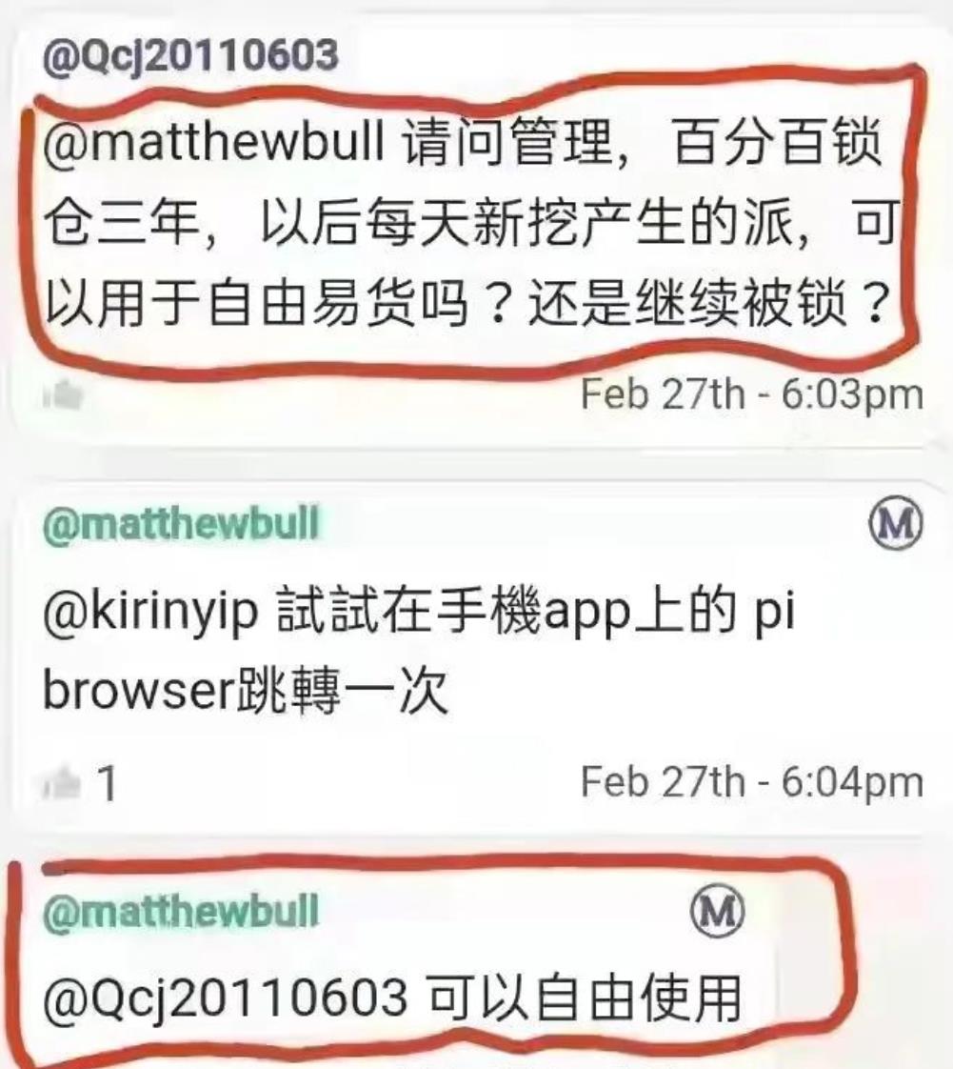Select the reply text 可以自由使用

586,998
